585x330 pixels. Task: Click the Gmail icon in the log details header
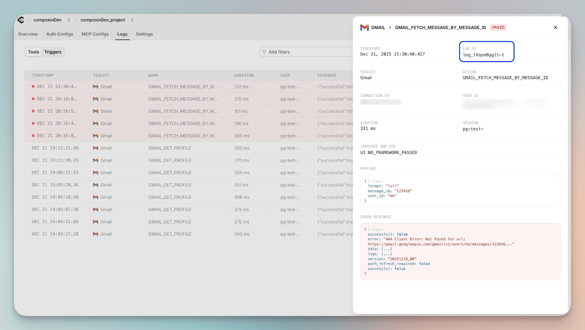364,27
